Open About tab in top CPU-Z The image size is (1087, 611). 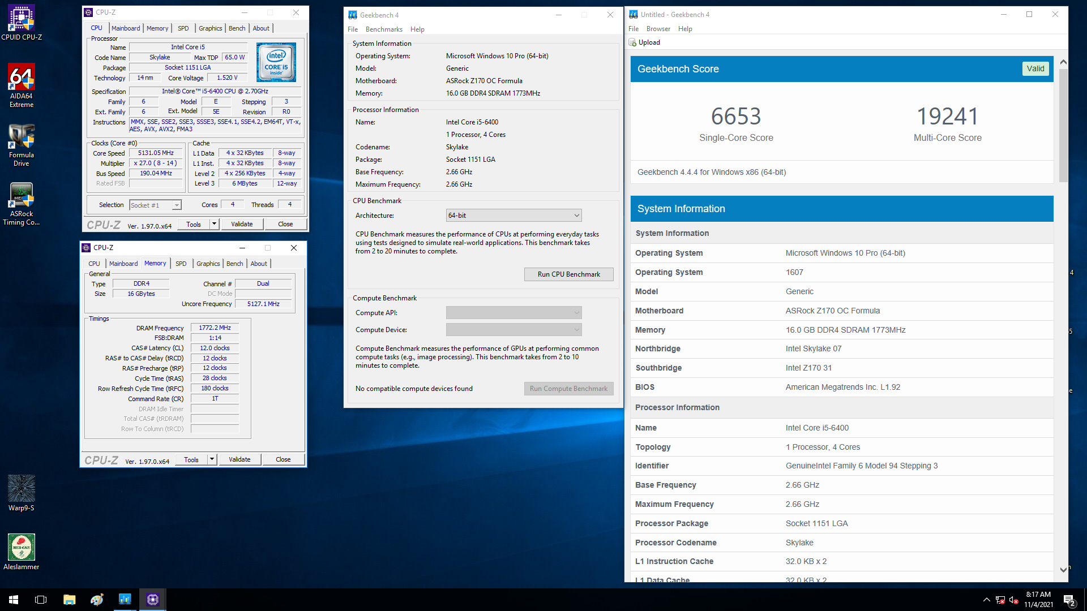[261, 28]
